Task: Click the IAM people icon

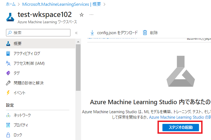Action: point(8,63)
